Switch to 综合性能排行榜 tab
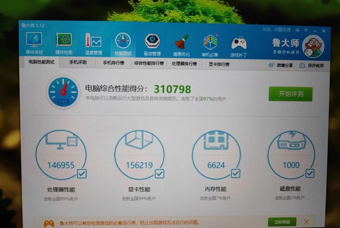 (149, 63)
